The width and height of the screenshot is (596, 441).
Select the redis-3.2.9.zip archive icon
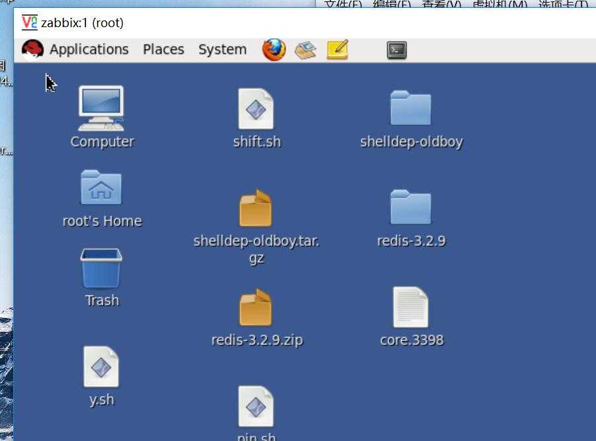[256, 307]
